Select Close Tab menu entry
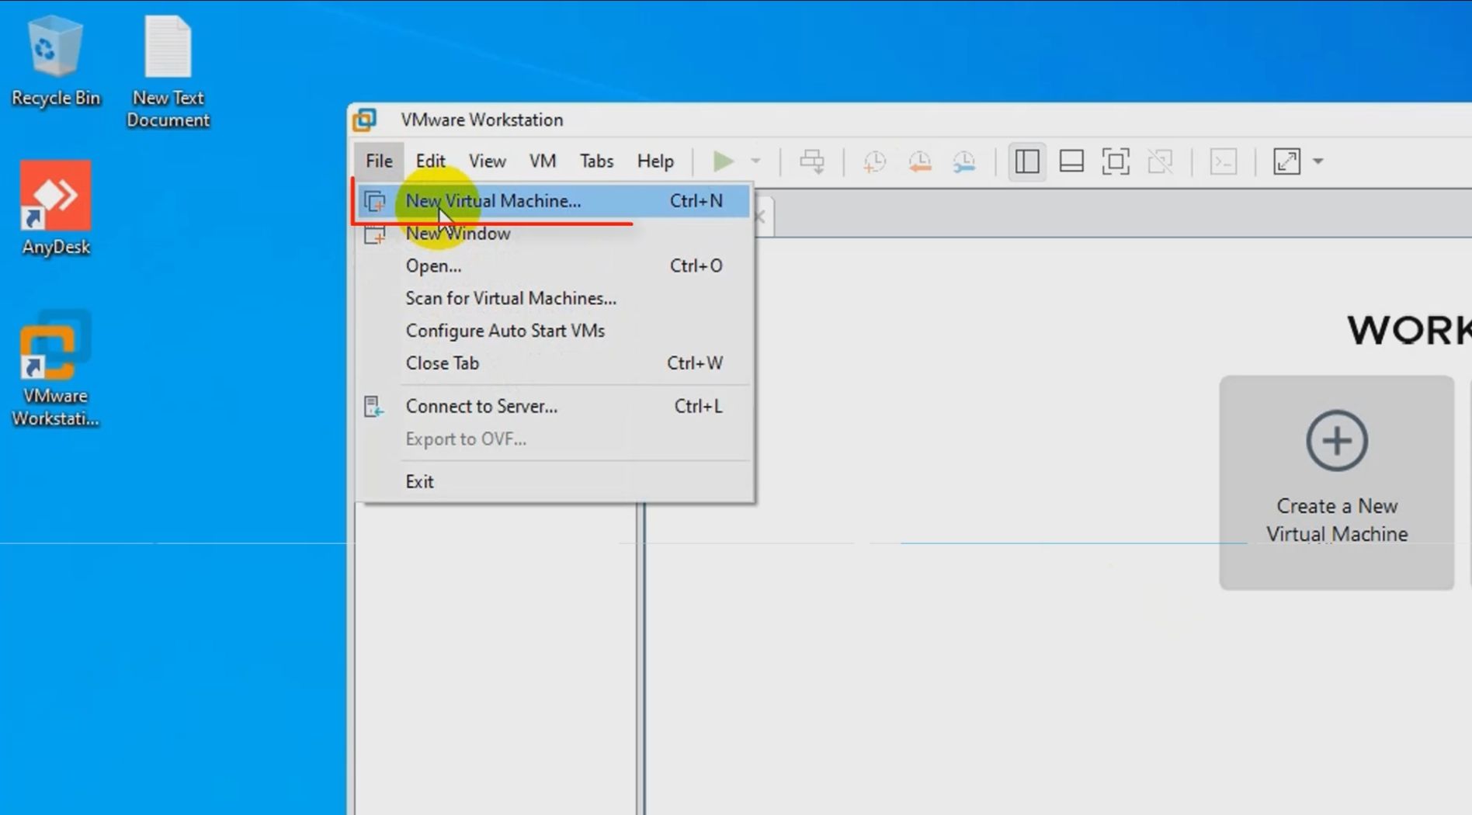The image size is (1472, 815). click(x=554, y=364)
